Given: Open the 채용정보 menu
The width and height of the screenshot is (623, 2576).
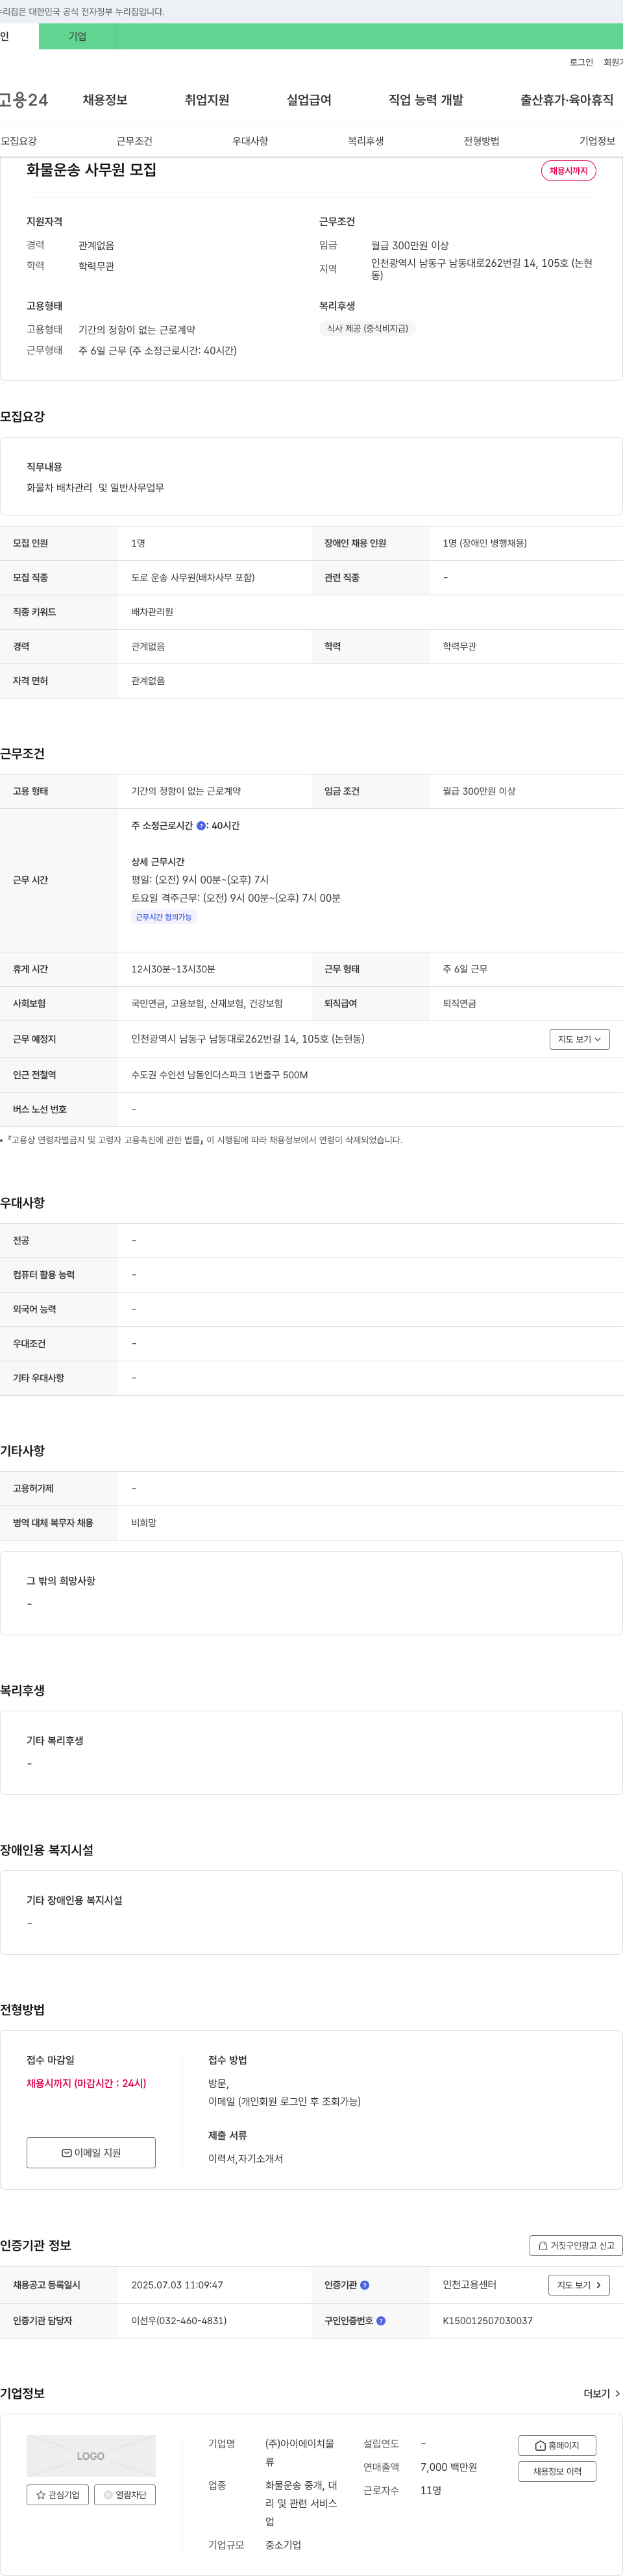Looking at the screenshot, I should 105,100.
